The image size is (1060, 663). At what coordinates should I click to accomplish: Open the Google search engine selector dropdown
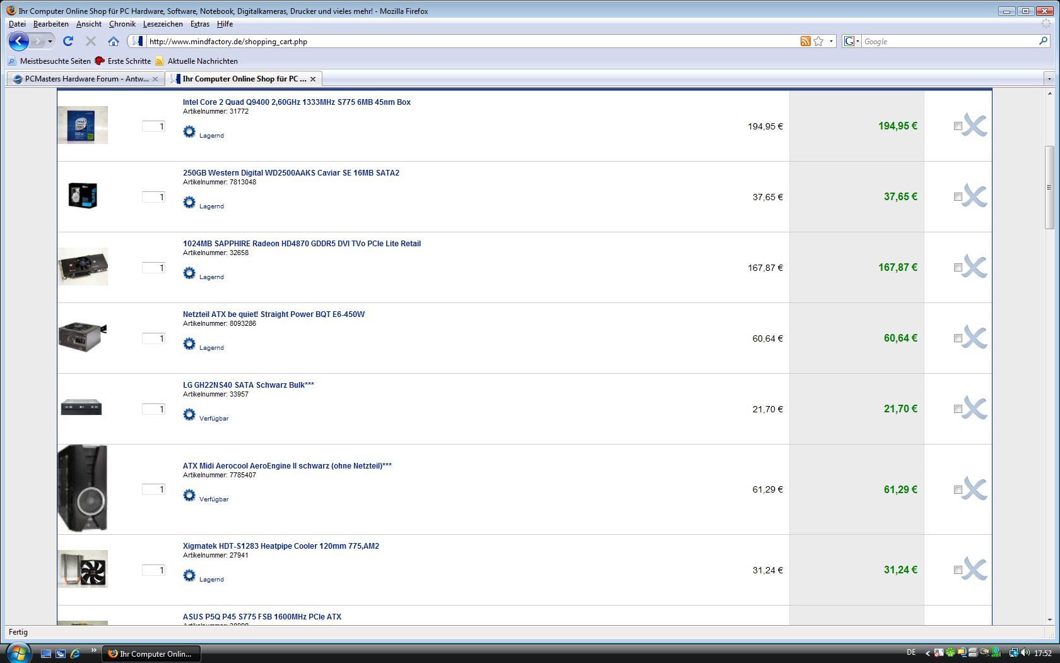pos(852,41)
